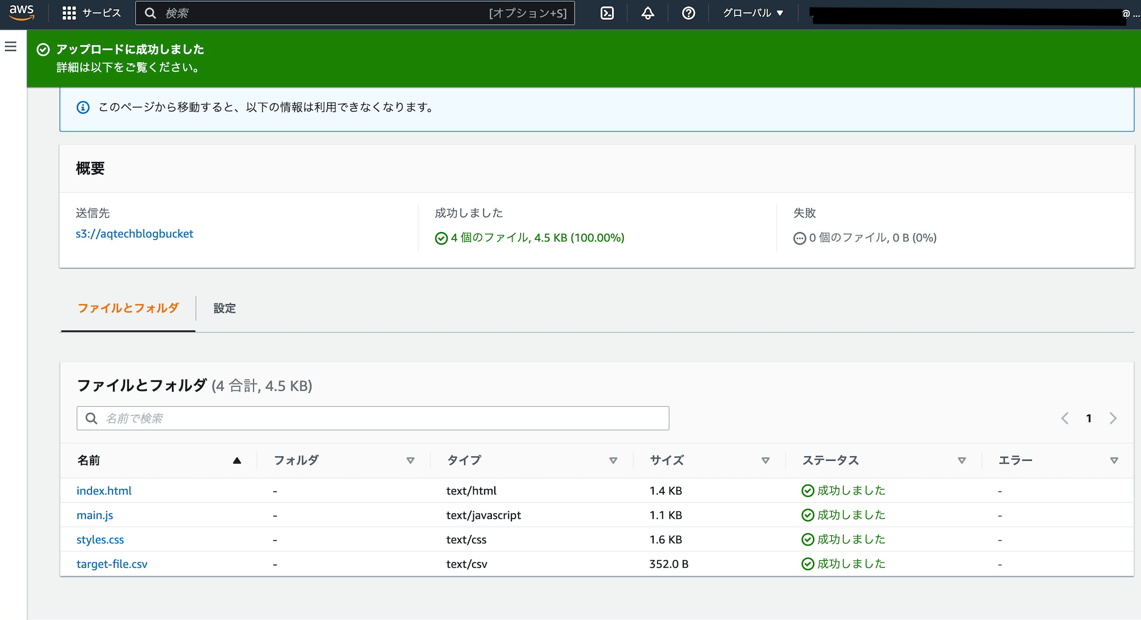Image resolution: width=1141 pixels, height=620 pixels.
Task: Open the CloudShell terminal icon
Action: tap(607, 13)
